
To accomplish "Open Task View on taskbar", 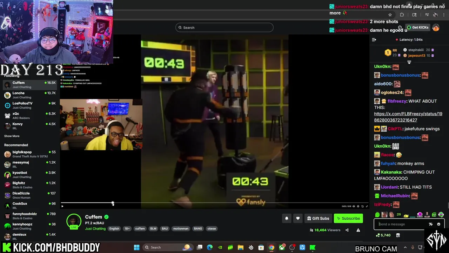I will tap(200, 247).
